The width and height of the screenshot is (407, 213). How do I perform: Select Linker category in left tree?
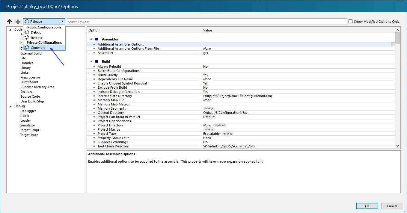tap(25, 72)
